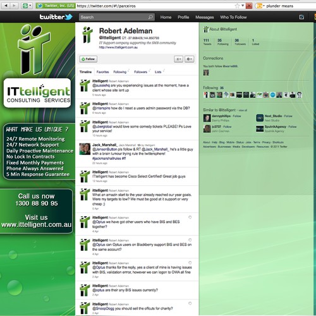Click the Next_Studio avatar thumbnail

pyautogui.click(x=260, y=118)
